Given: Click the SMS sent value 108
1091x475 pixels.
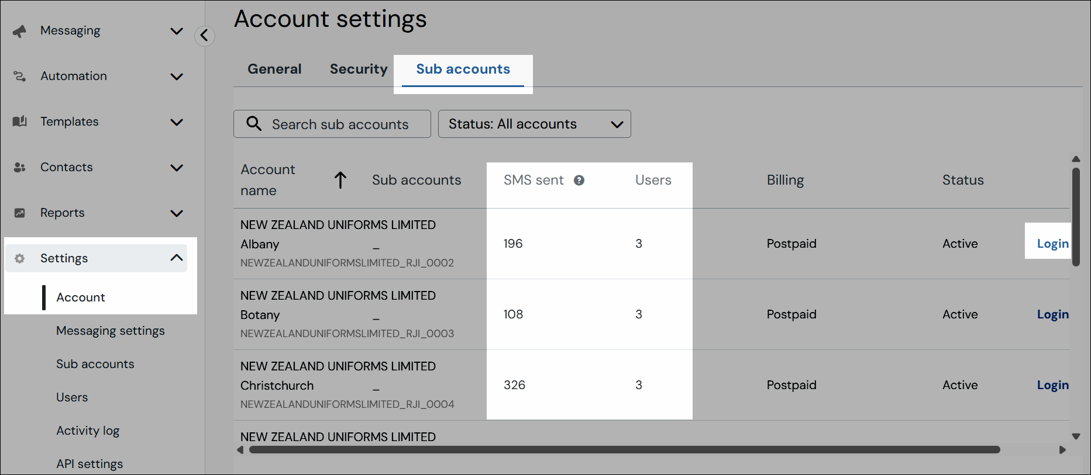Looking at the screenshot, I should [513, 314].
